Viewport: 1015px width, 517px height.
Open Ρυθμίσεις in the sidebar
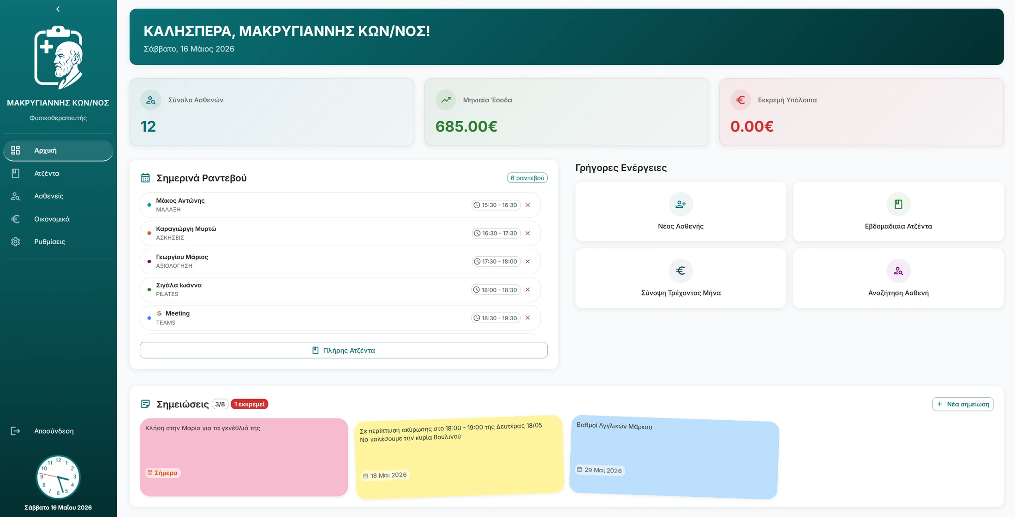click(58, 241)
